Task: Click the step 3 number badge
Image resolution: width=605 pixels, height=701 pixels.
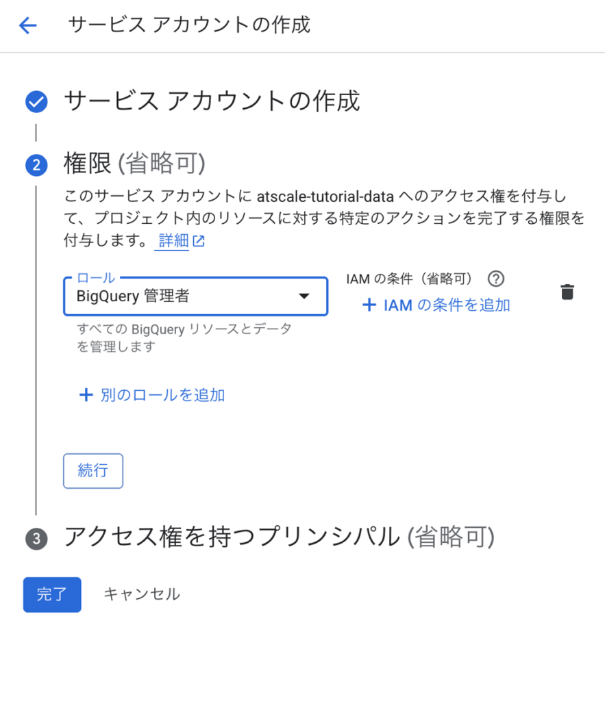Action: point(36,539)
